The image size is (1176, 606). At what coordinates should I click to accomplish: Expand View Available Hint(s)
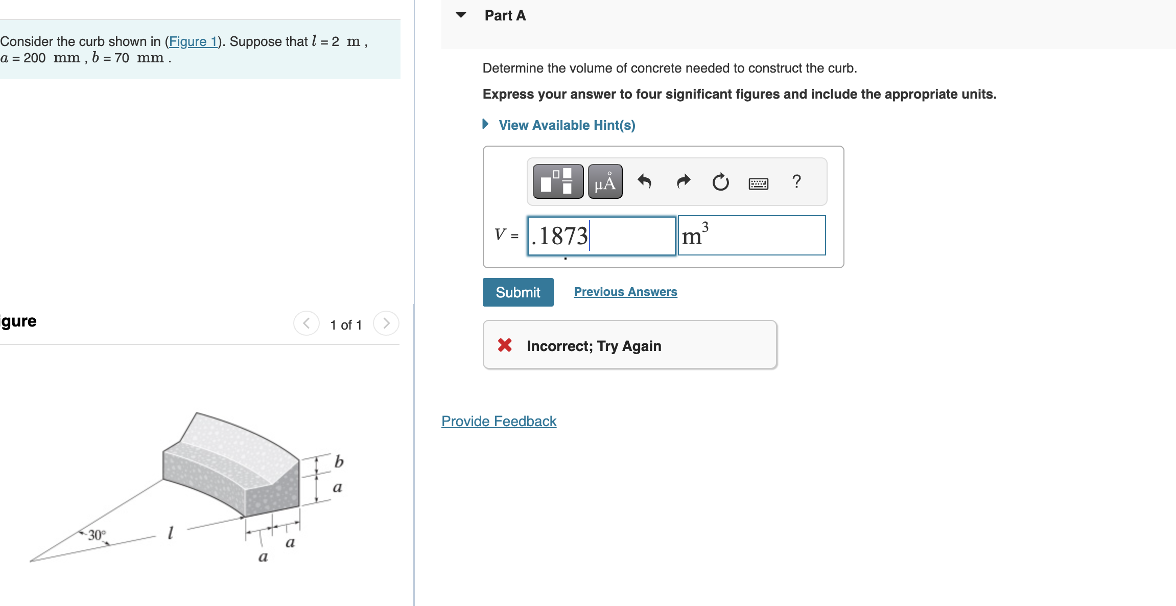567,125
